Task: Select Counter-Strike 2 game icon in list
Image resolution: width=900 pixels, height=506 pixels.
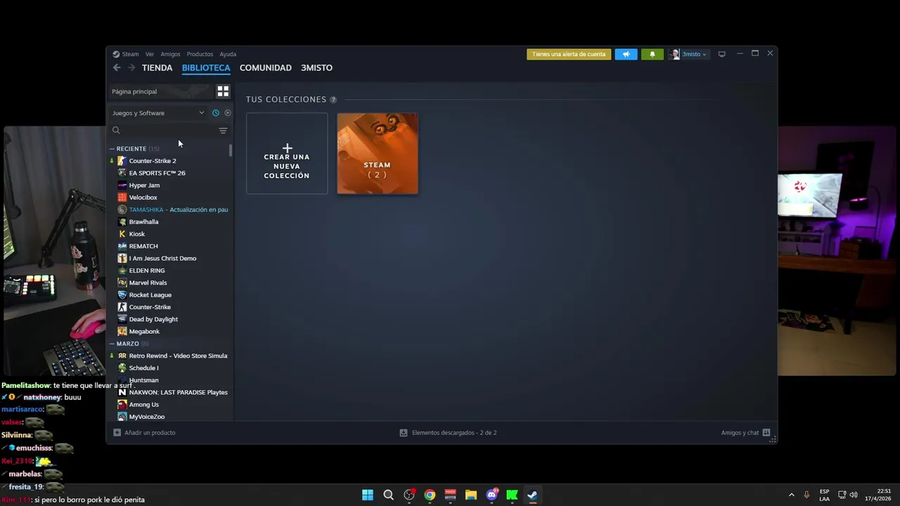Action: tap(122, 161)
